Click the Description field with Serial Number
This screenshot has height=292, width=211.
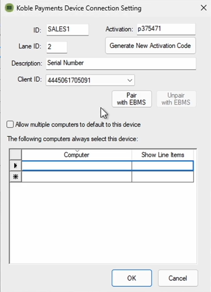(x=121, y=63)
